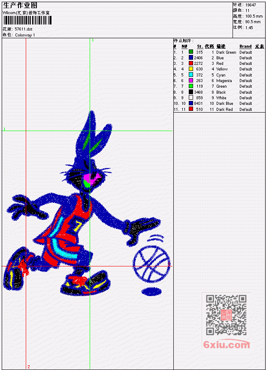Click the stitch count "510"

coord(199,110)
